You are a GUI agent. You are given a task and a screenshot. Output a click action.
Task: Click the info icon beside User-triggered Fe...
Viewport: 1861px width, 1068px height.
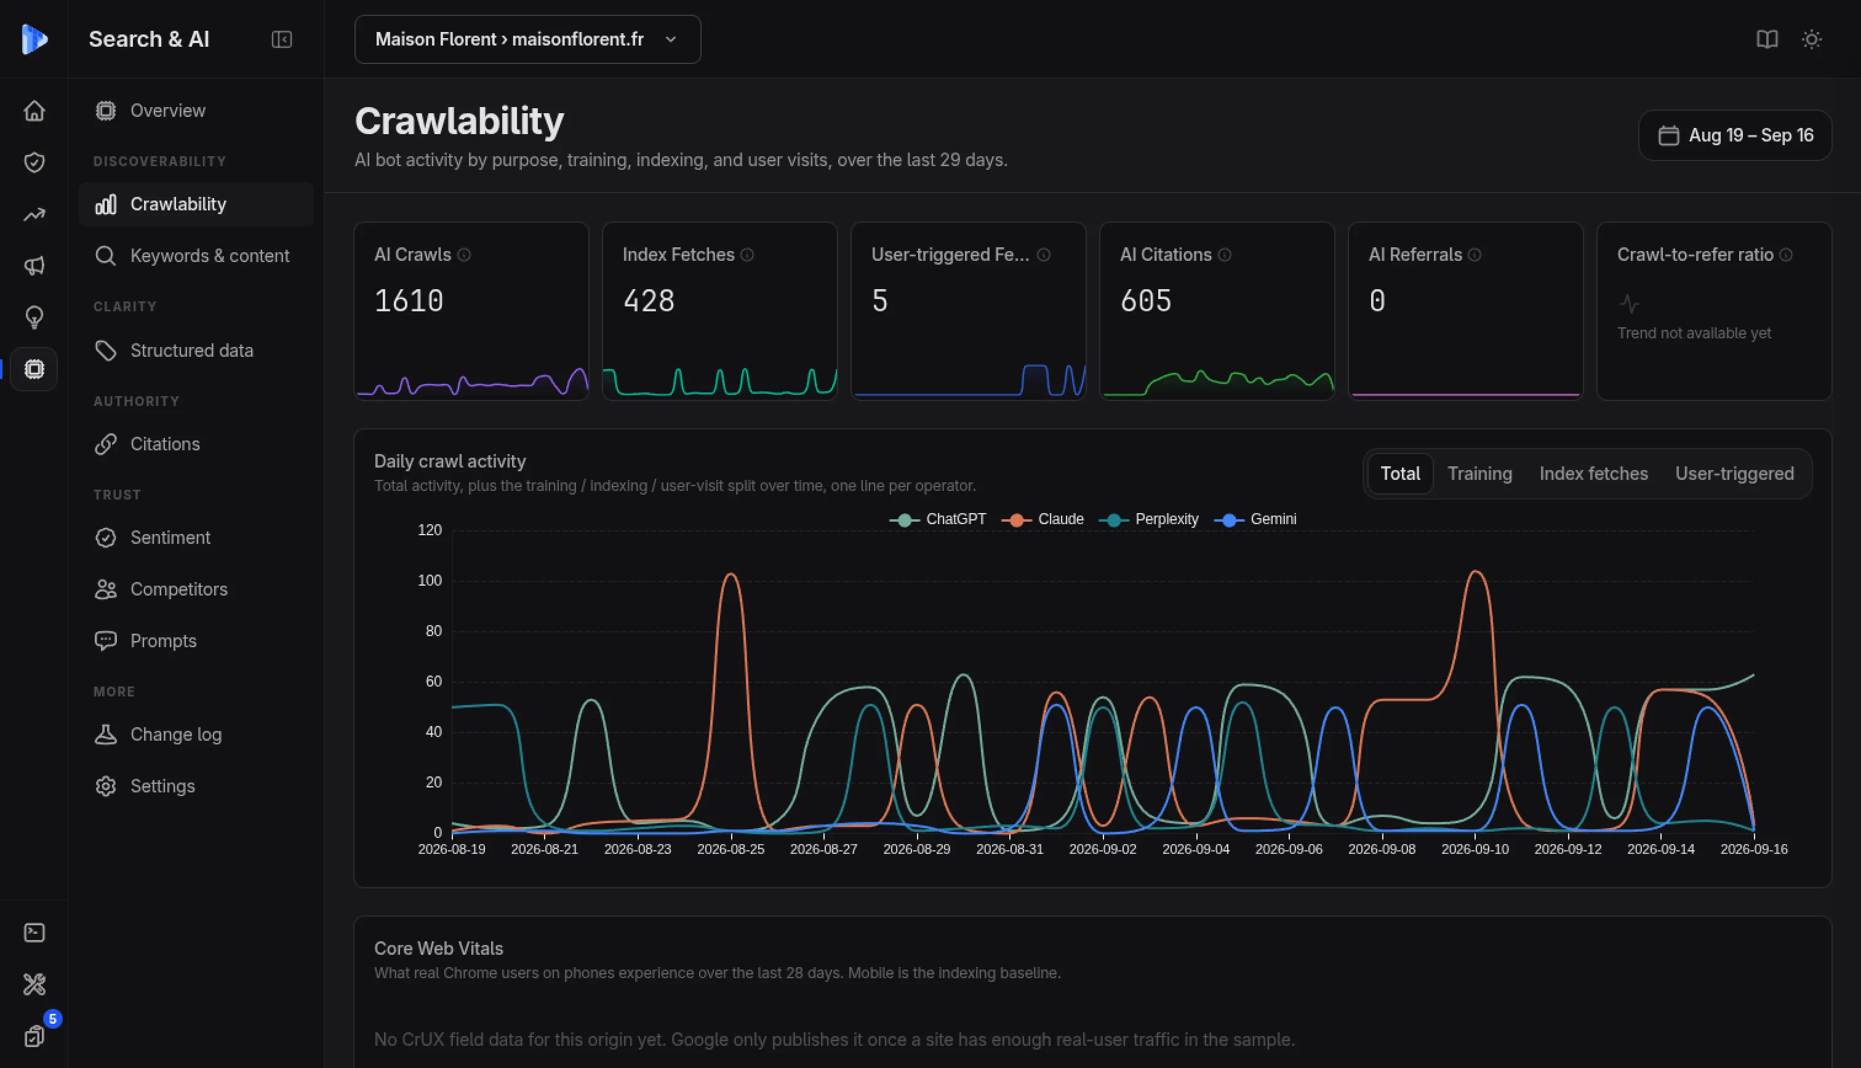point(1044,255)
